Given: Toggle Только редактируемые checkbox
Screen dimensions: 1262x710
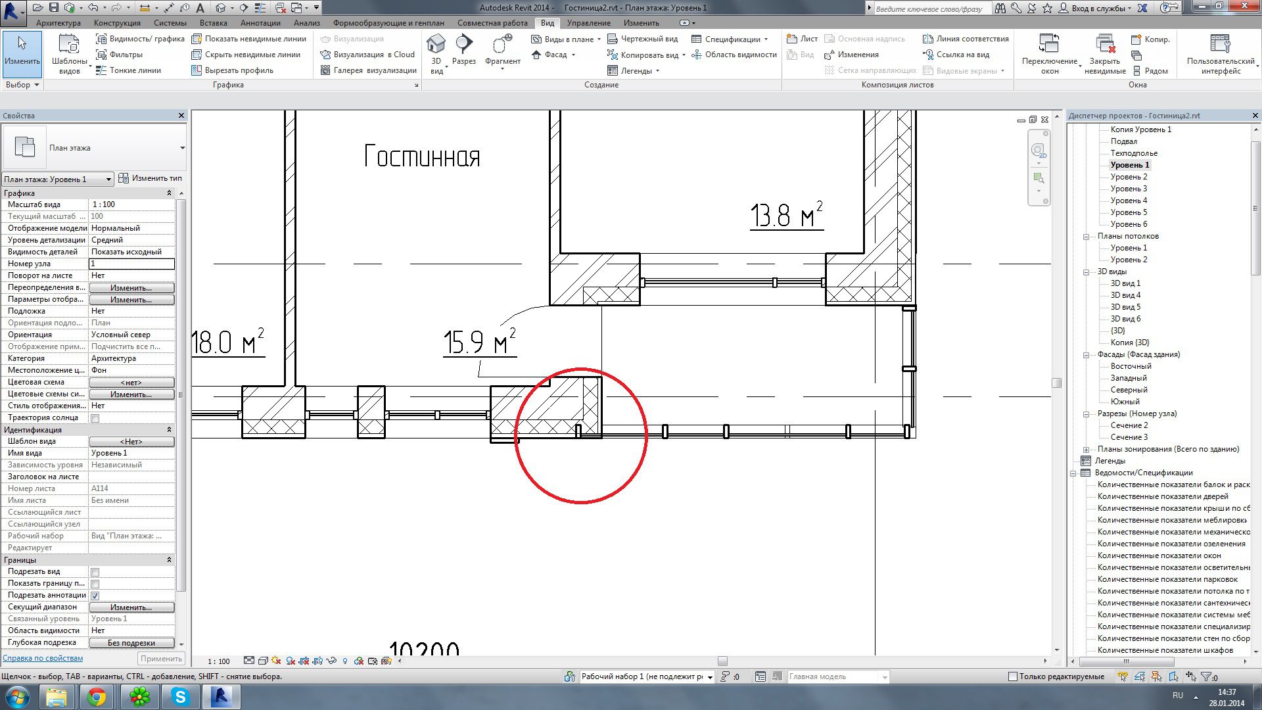Looking at the screenshot, I should pyautogui.click(x=1013, y=676).
